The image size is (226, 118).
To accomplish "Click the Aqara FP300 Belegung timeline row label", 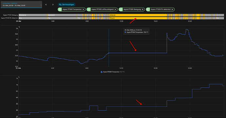I will [10, 15].
